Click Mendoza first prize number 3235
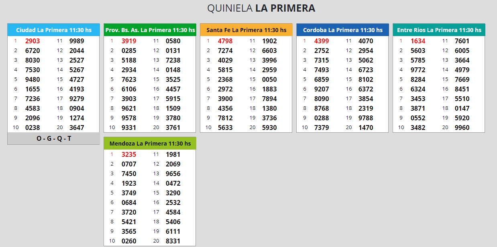The image size is (497, 247). [129, 154]
